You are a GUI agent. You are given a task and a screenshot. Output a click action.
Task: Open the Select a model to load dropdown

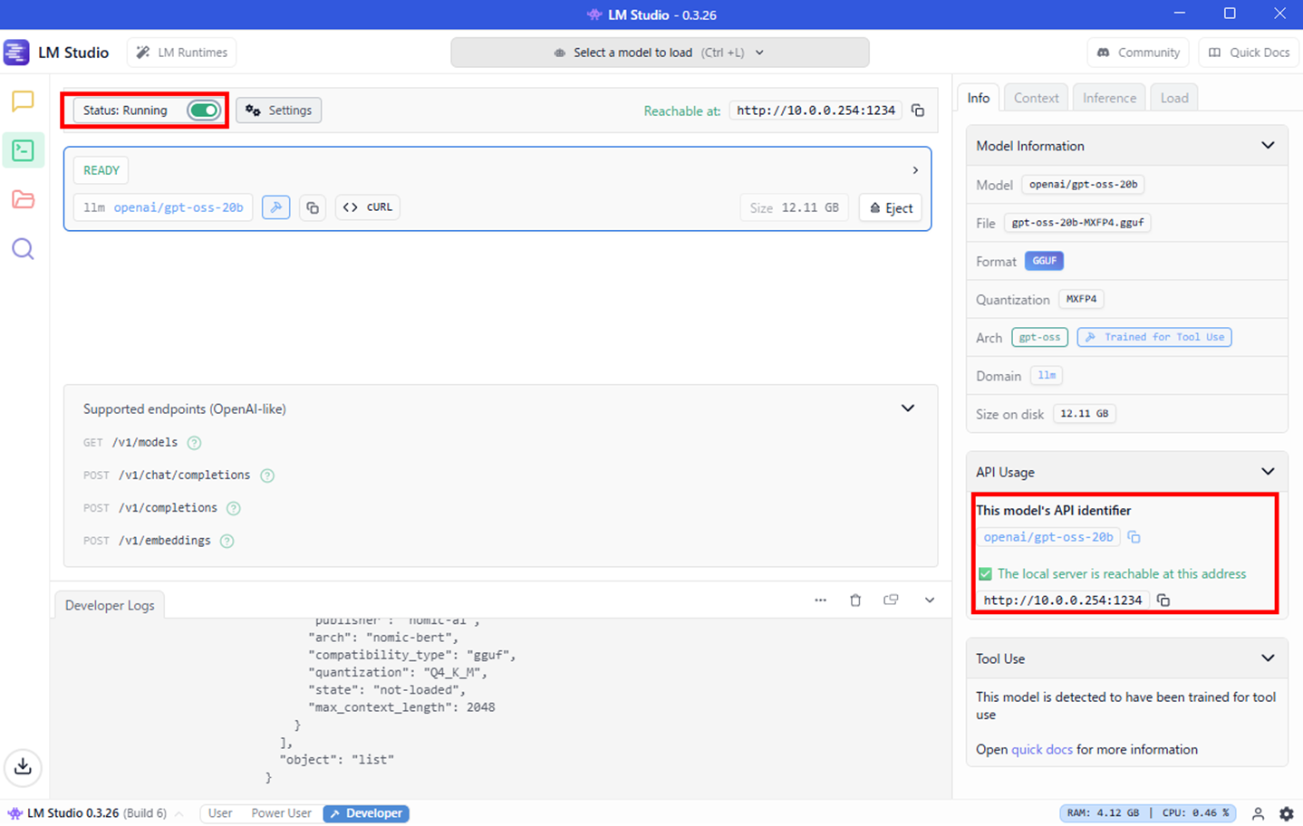click(660, 53)
